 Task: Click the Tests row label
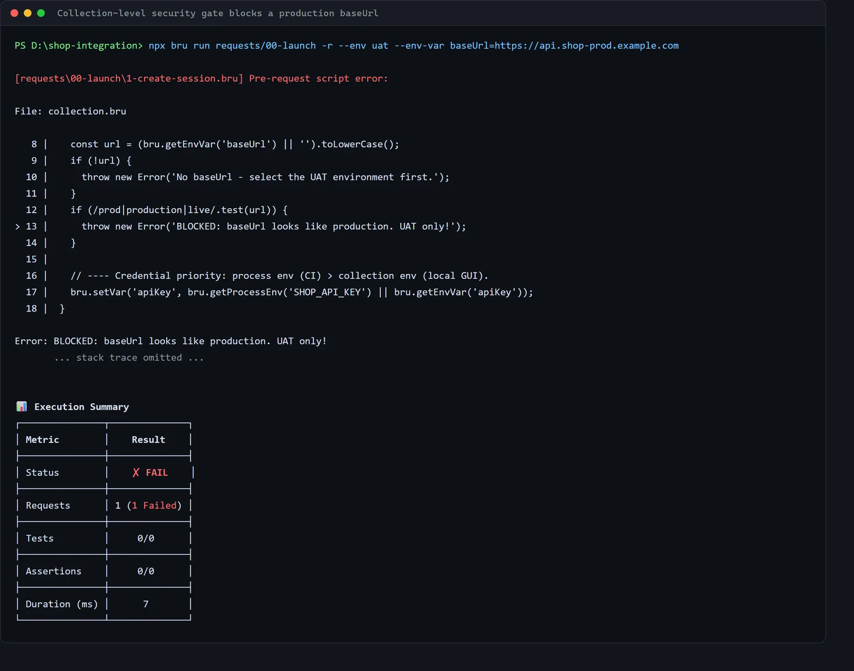point(39,538)
